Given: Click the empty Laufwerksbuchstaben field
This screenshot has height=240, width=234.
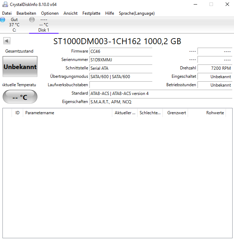Looking at the screenshot, I should coord(121,85).
